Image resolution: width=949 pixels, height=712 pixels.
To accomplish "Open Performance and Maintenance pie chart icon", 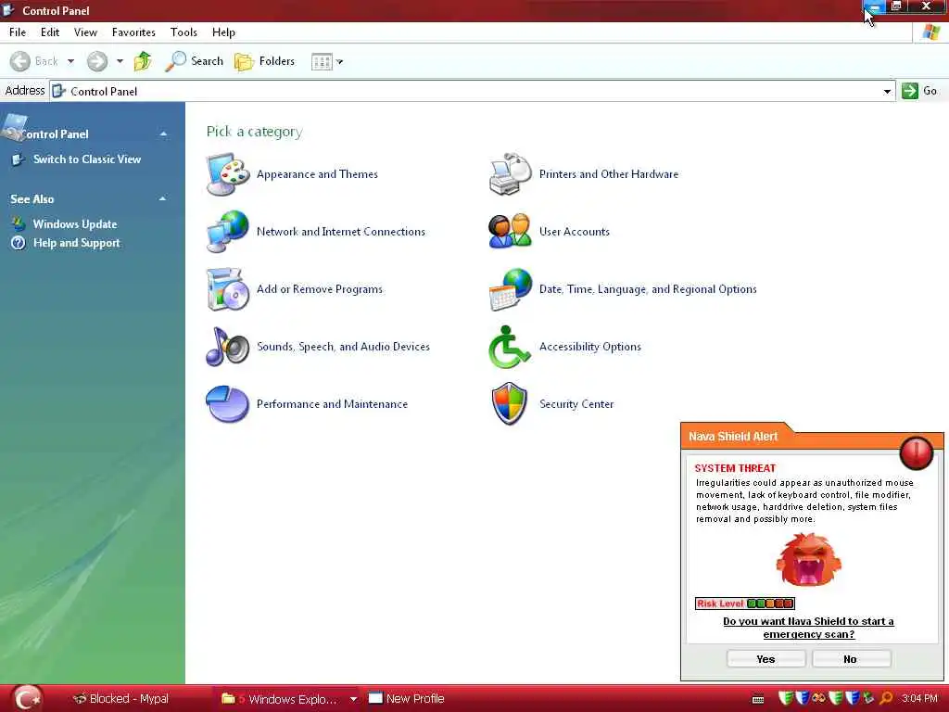I will (x=228, y=404).
